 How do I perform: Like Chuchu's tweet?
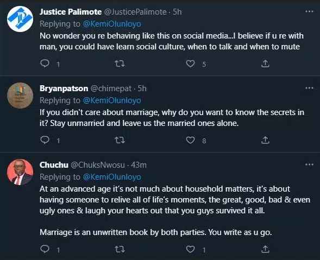point(190,249)
